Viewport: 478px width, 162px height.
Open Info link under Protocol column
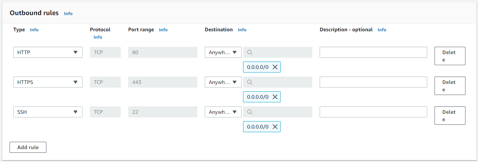(98, 37)
